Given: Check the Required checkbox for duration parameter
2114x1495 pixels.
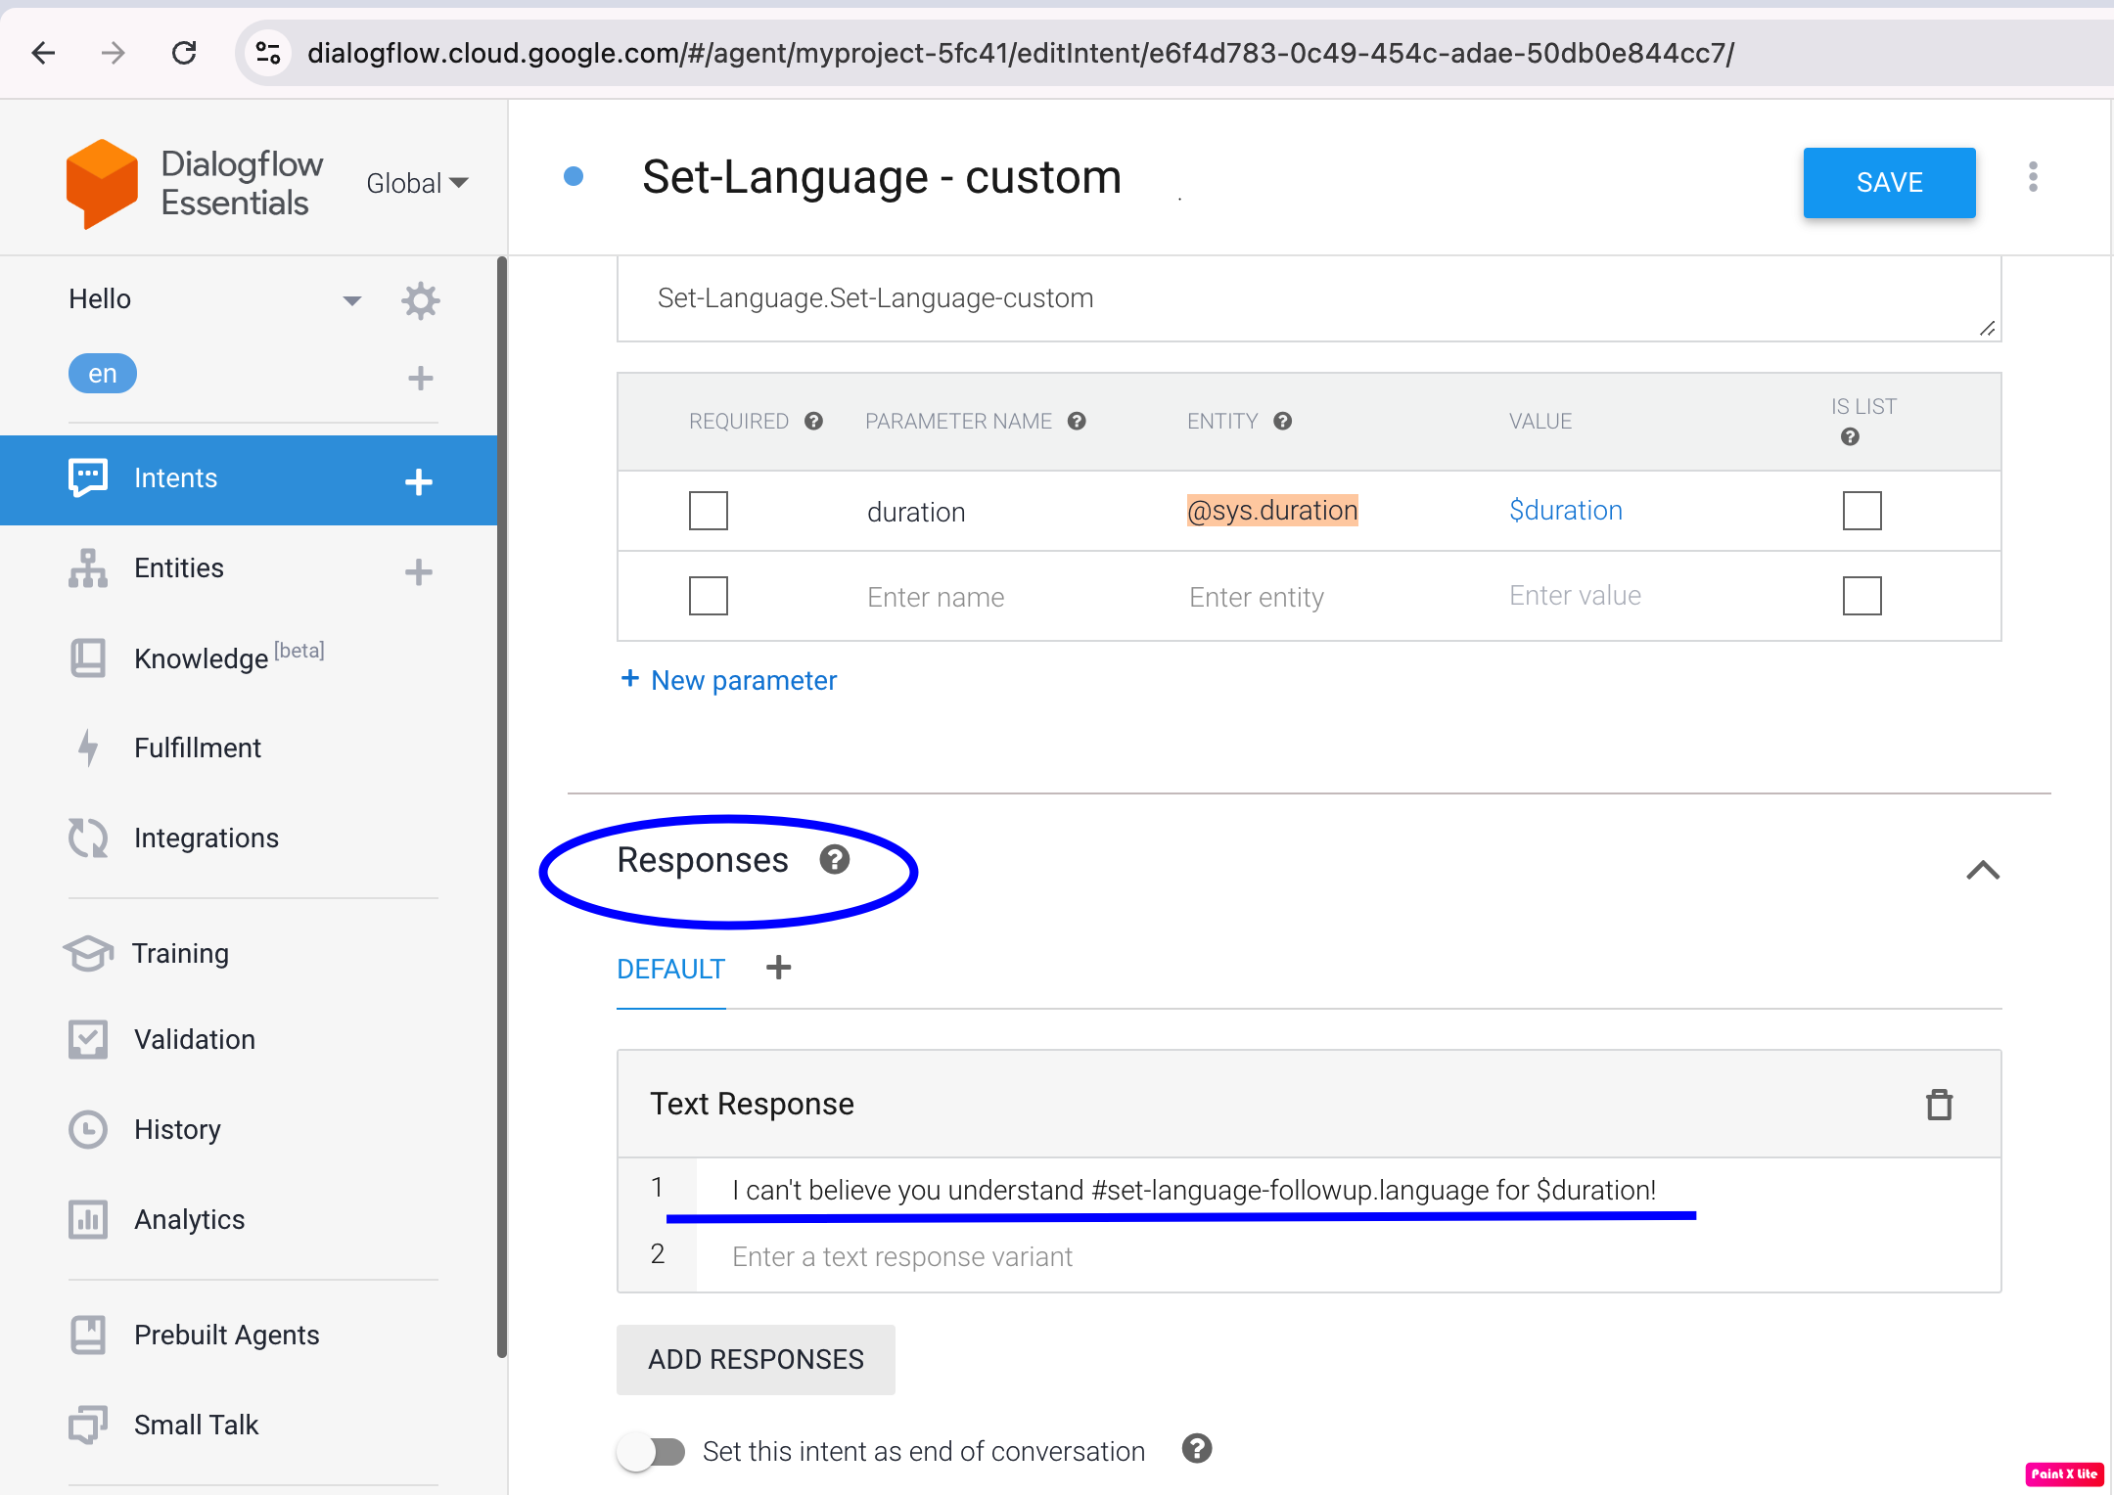Looking at the screenshot, I should coord(708,510).
